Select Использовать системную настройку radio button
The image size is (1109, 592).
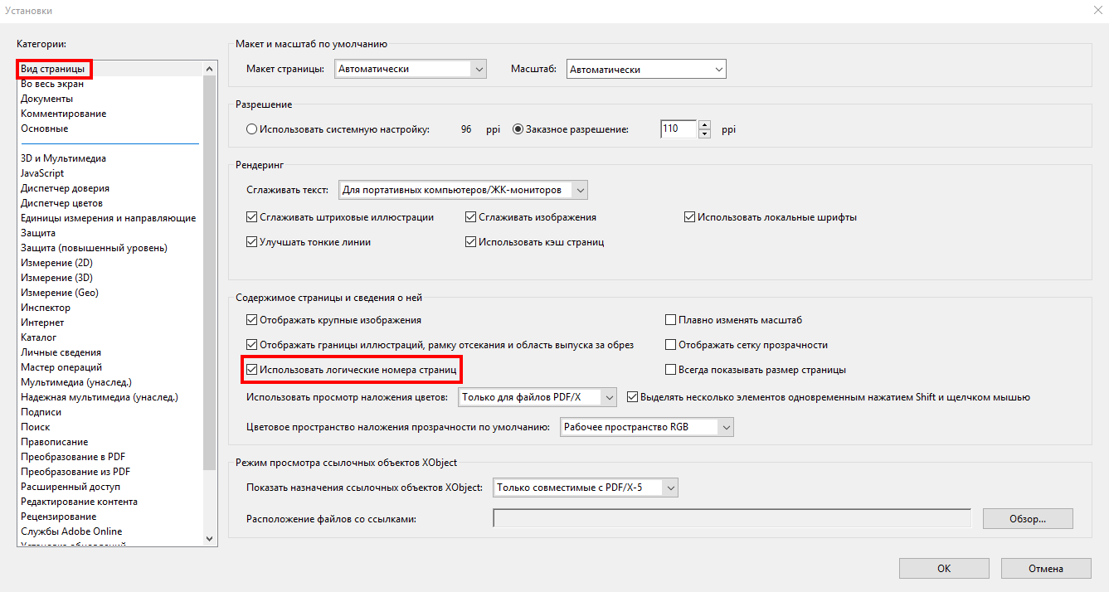tap(252, 129)
